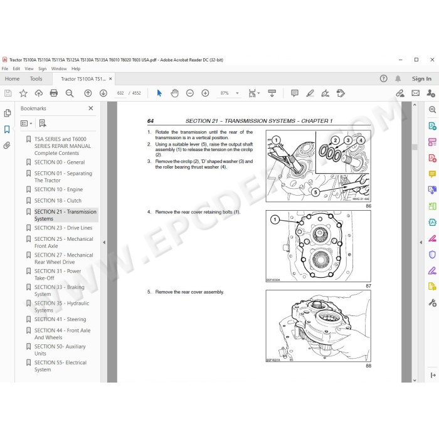Open bookmark SECTION 23 - Drive Lines

[63, 228]
